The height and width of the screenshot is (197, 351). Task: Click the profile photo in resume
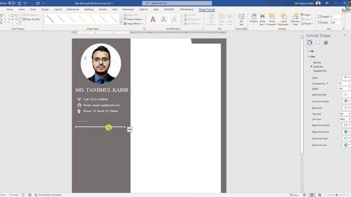pyautogui.click(x=101, y=63)
